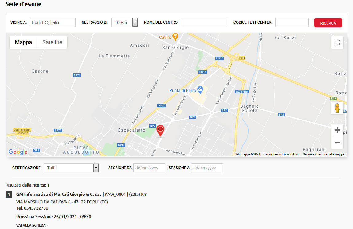Click the San Giorgio map label
This screenshot has height=229, width=353.
[x=175, y=48]
